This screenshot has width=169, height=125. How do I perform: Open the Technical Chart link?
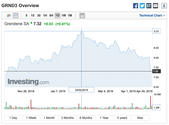pyautogui.click(x=151, y=15)
